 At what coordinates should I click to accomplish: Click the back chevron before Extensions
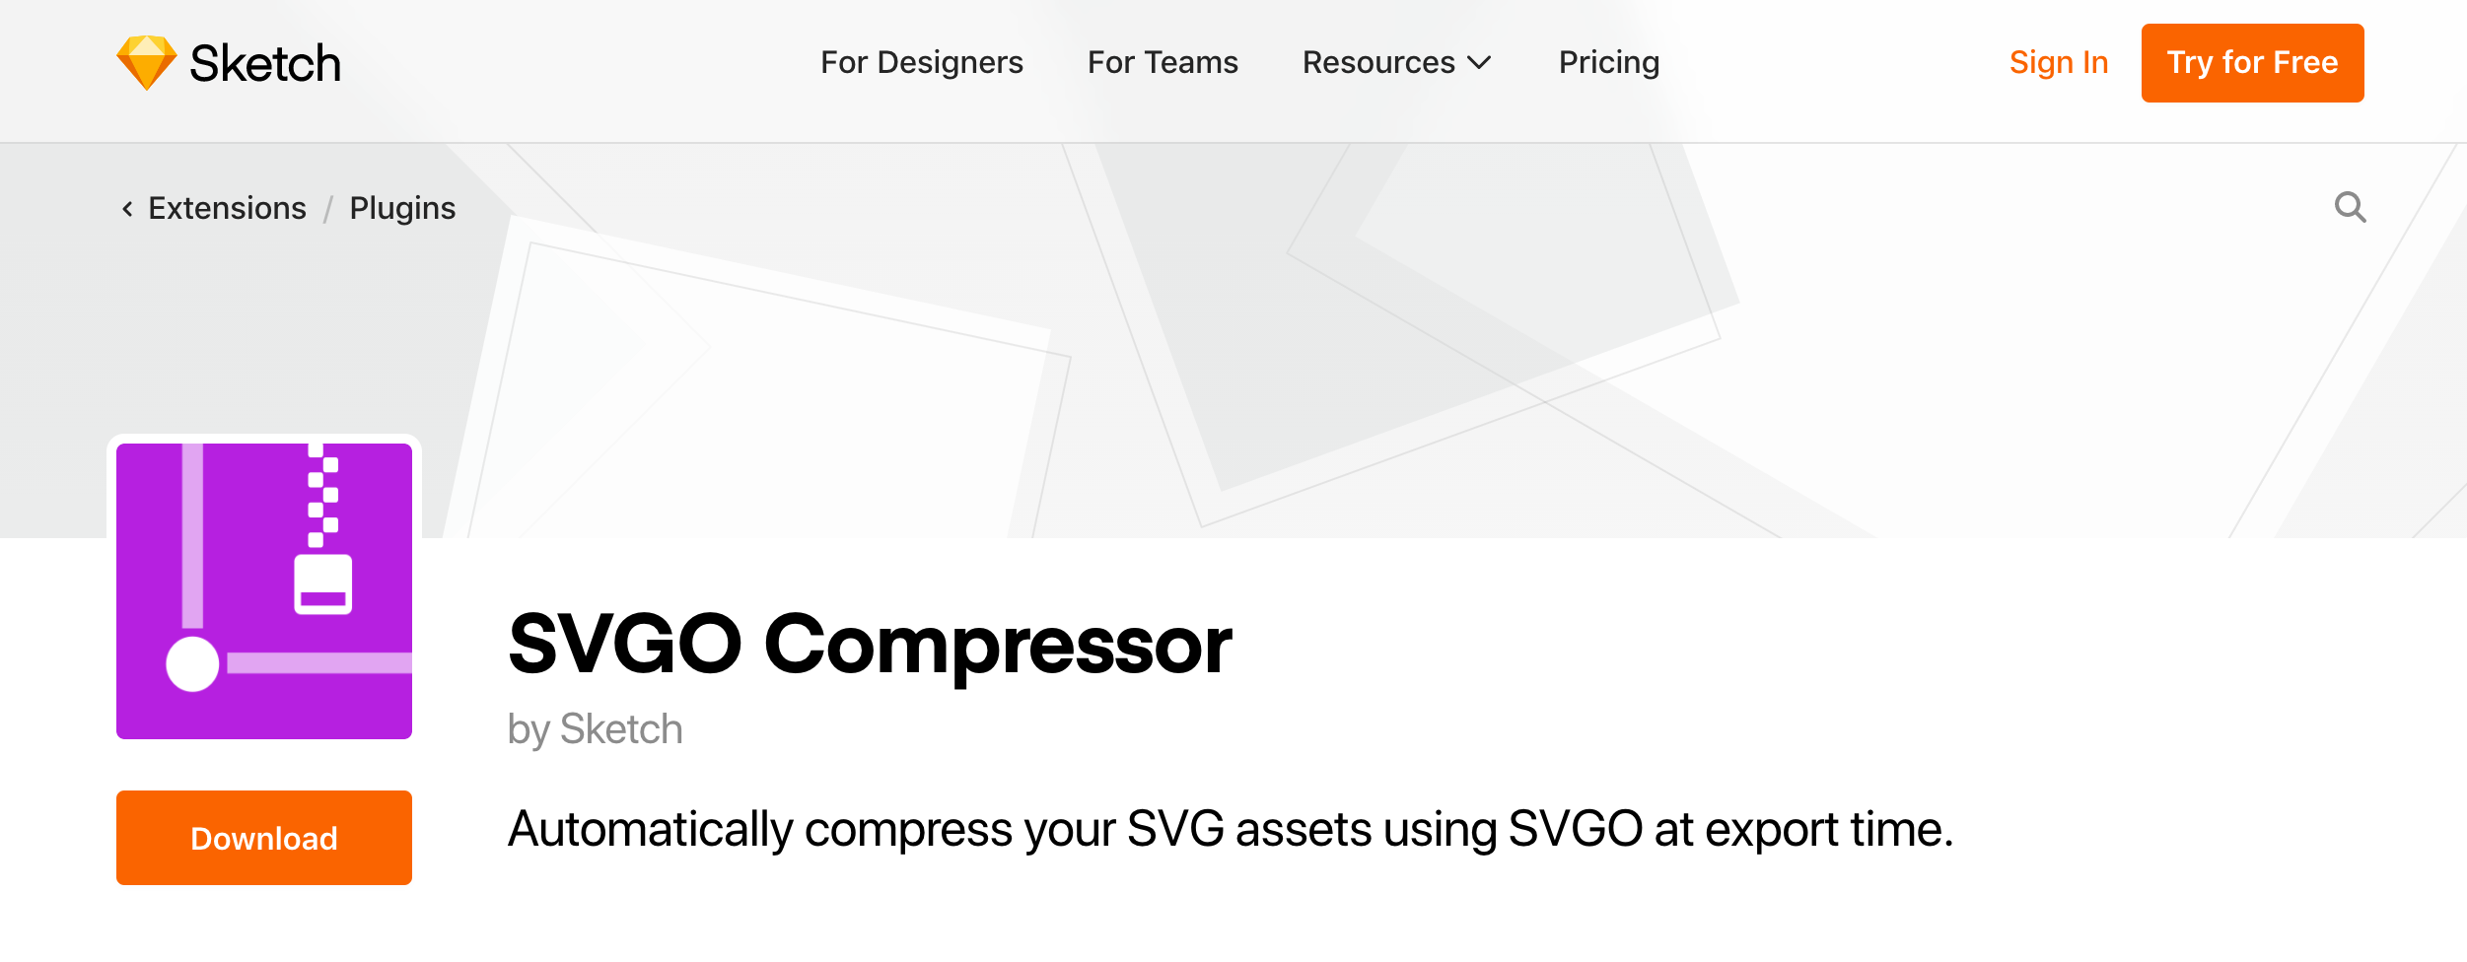coord(127,209)
